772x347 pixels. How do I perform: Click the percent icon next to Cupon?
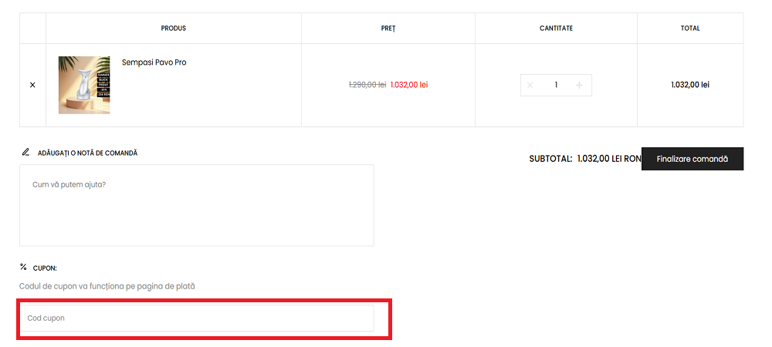tap(23, 268)
